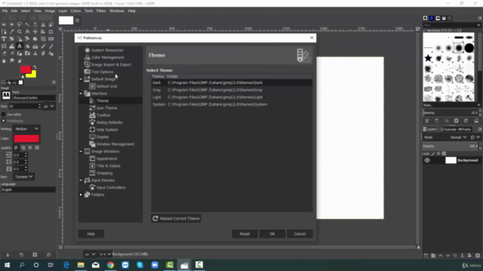This screenshot has height=271, width=483.
Task: Open the font size unit px dropdown
Action: point(48,106)
